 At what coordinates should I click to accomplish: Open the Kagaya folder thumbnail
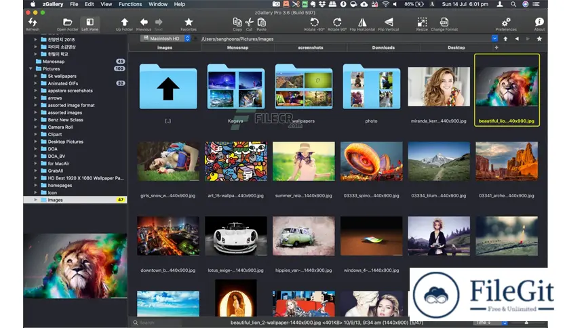point(236,87)
